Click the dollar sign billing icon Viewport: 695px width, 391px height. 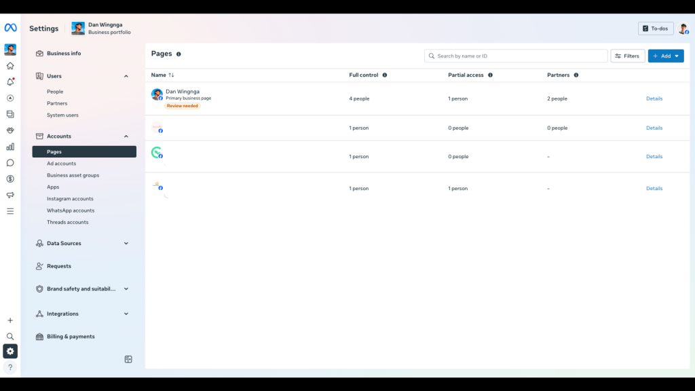pos(10,179)
